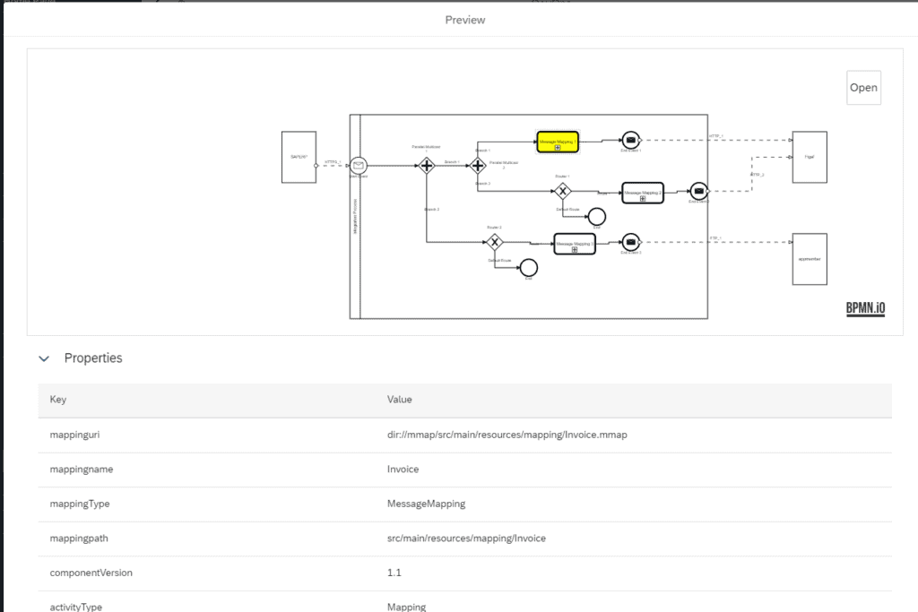Open the BPMN.iO logo link
Viewport: 918px width, 612px height.
(x=865, y=308)
